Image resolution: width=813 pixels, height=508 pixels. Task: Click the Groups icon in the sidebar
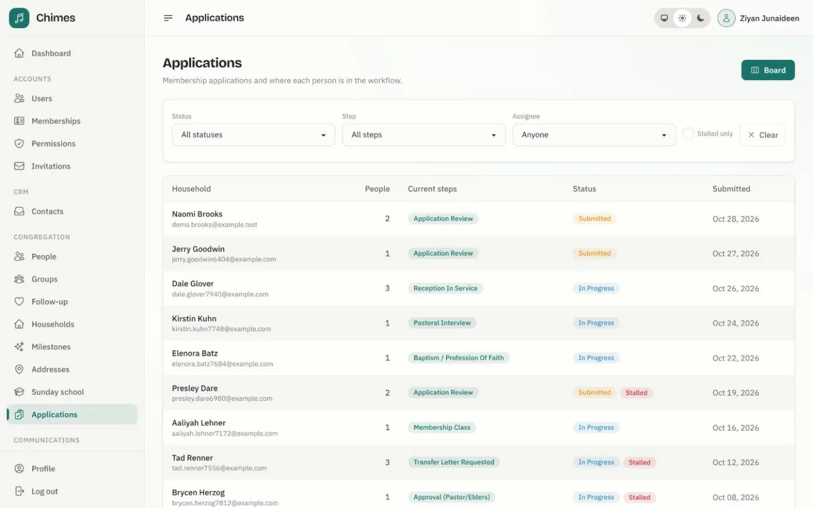pyautogui.click(x=19, y=279)
